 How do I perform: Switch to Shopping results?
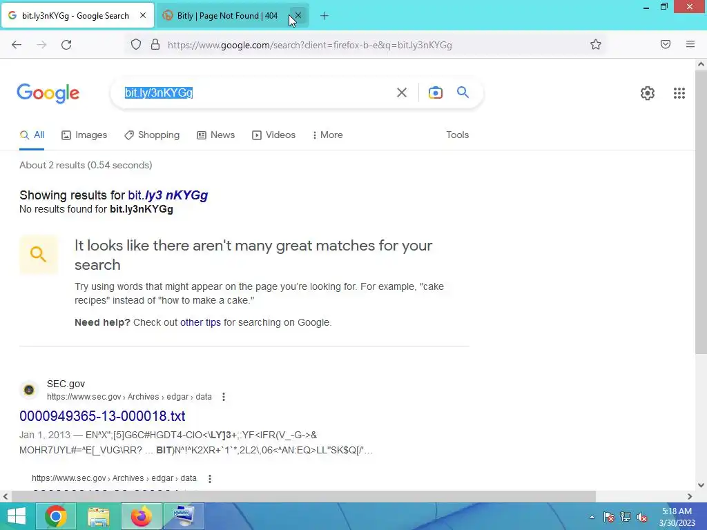(152, 135)
